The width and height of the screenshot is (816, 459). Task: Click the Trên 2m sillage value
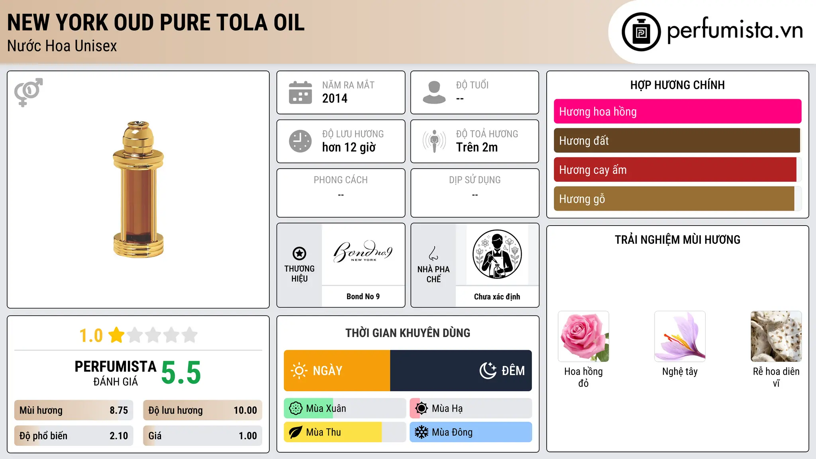[x=477, y=147]
